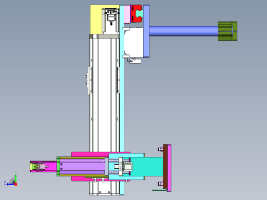The image size is (267, 200).
Task: Select the brown vertical plate at lower right
Action: point(165,167)
